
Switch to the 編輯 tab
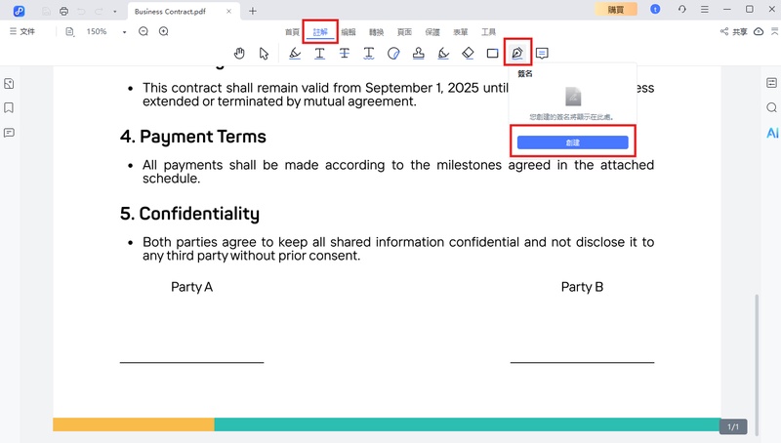point(349,32)
